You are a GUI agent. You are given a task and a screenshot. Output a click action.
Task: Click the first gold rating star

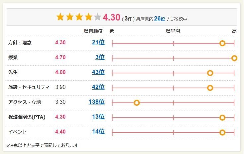point(60,17)
